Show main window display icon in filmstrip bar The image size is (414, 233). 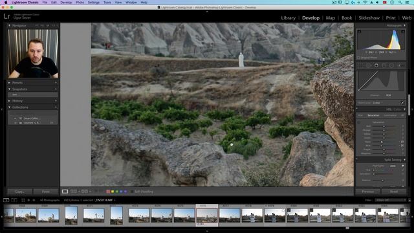pos(6,200)
